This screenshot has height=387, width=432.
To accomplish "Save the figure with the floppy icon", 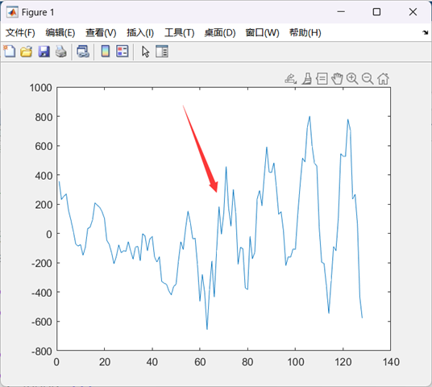I will 44,52.
